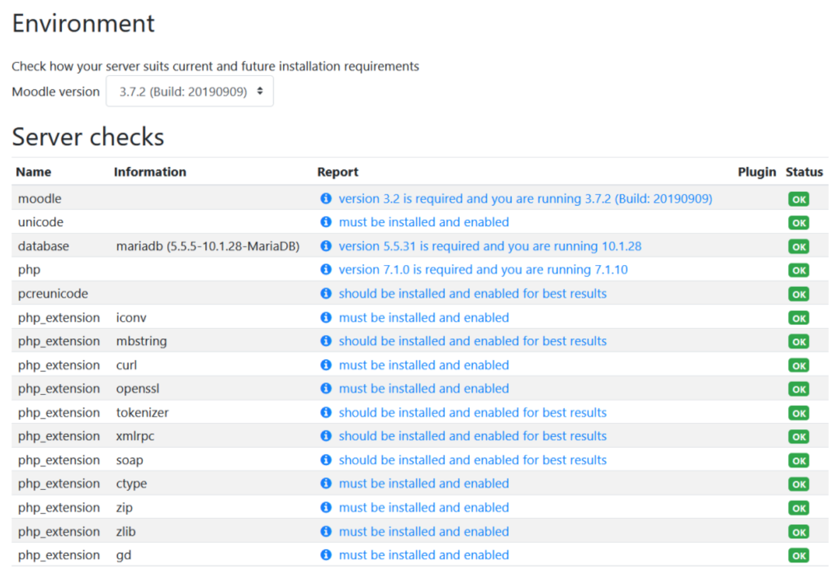This screenshot has width=840, height=570.
Task: Open the ctype report link
Action: 424,484
